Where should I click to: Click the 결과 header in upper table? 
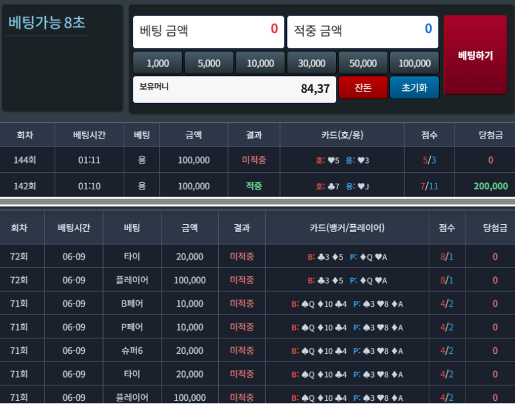tap(254, 135)
